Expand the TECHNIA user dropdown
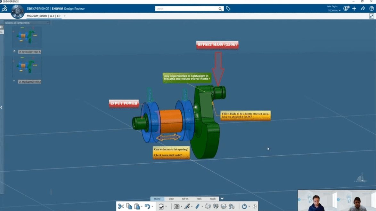376x211 pixels. point(334,11)
